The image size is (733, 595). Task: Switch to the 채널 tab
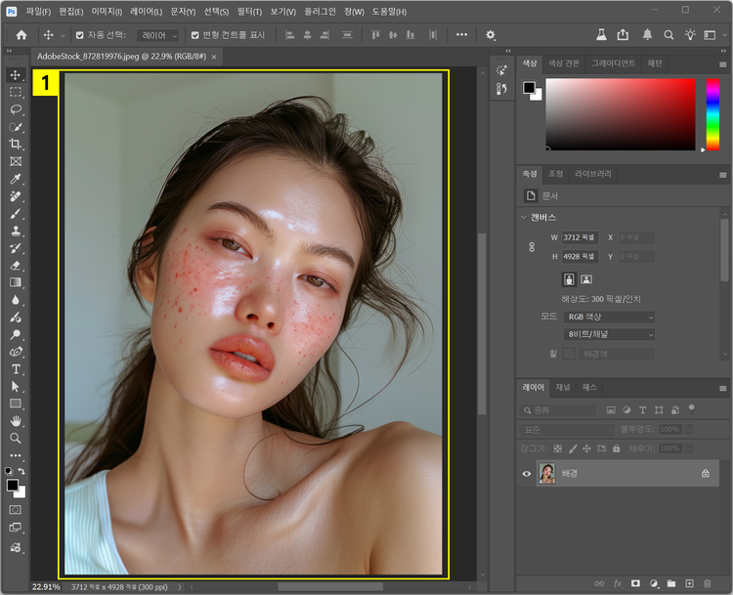click(563, 388)
